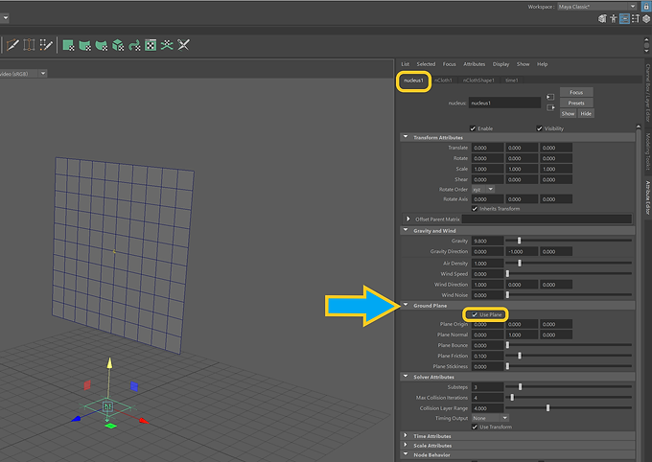652x462 pixels.
Task: Expand the Time Attributes section
Action: [x=406, y=435]
